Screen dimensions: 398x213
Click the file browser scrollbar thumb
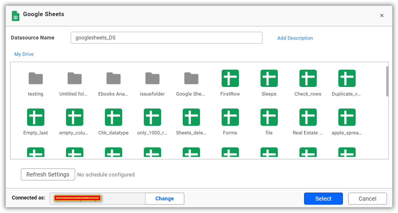tap(387, 81)
